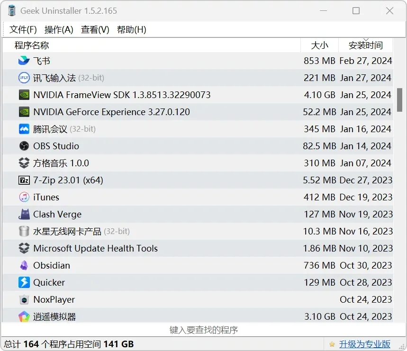Click the 853 MB size value
The height and width of the screenshot is (351, 407).
pyautogui.click(x=319, y=61)
